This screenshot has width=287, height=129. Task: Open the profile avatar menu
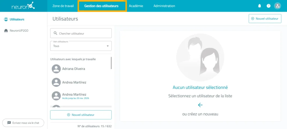pos(277,6)
